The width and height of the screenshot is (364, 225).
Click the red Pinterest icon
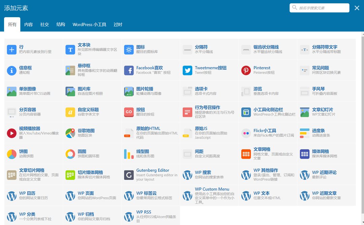coord(246,70)
